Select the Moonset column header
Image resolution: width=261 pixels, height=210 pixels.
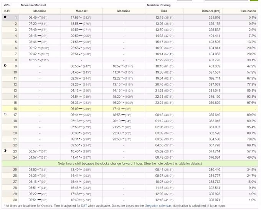click(81, 11)
